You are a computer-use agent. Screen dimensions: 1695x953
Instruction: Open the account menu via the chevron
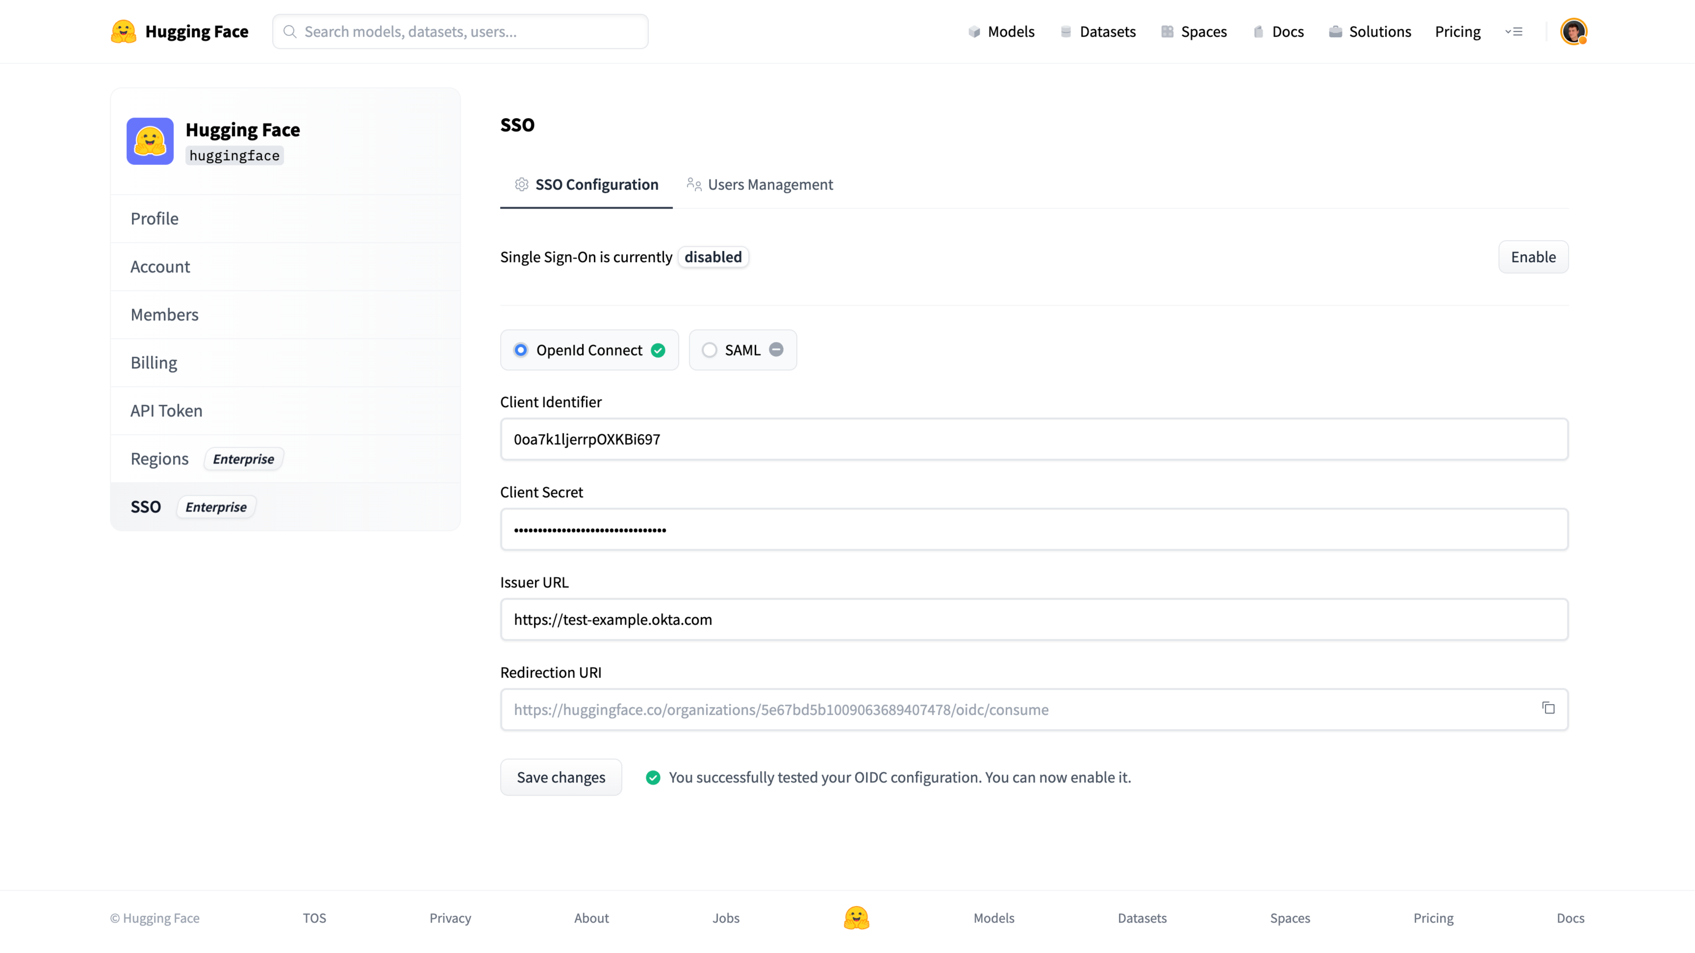coord(1515,31)
